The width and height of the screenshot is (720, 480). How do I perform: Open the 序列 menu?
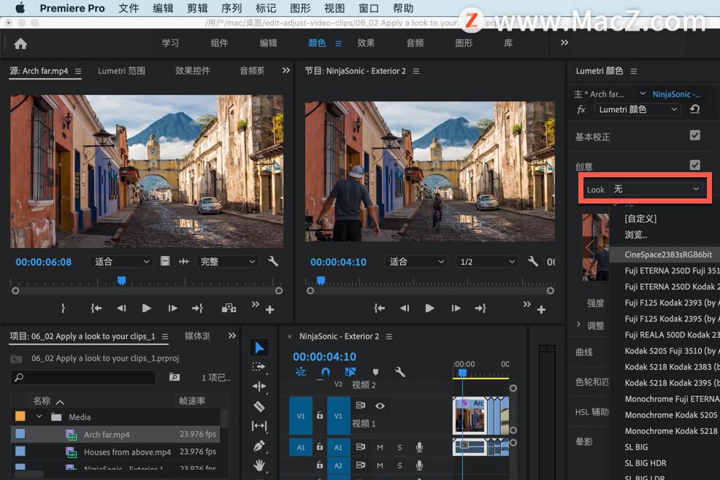click(x=231, y=8)
